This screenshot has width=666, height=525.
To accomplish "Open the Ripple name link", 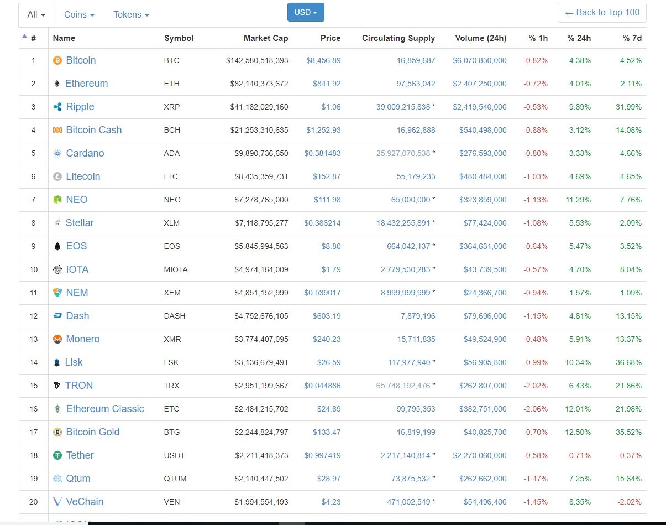I will click(x=80, y=107).
